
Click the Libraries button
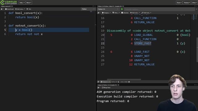click(x=125, y=13)
